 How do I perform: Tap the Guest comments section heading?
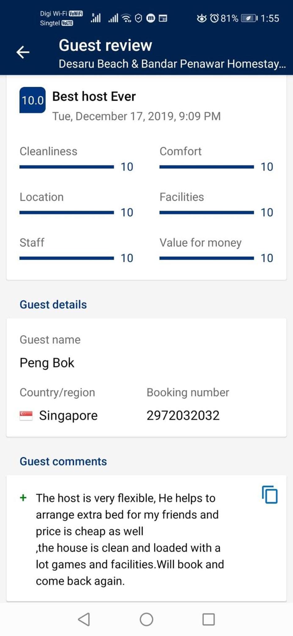click(63, 461)
